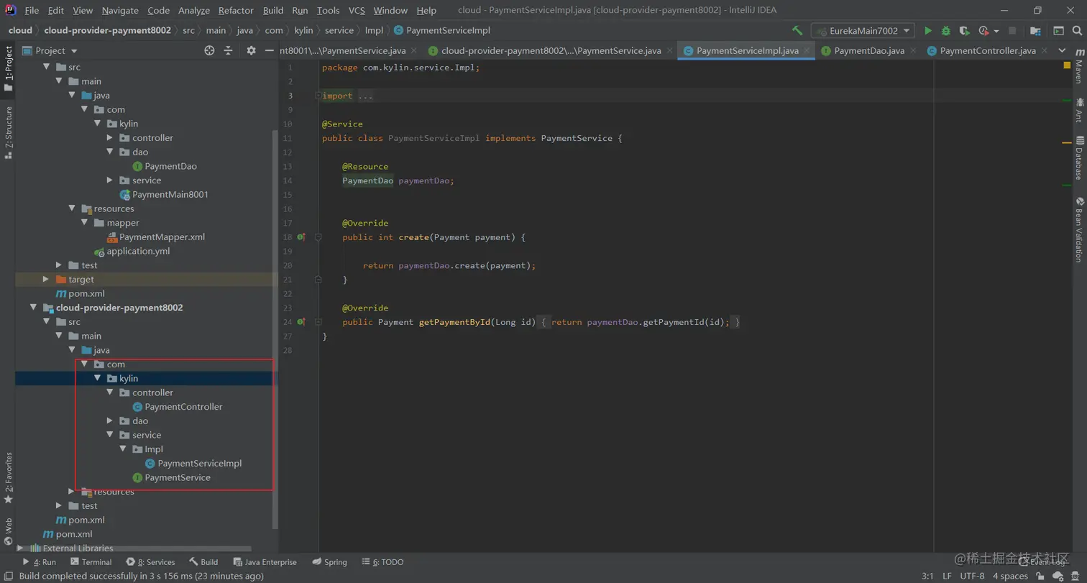Open Search Everywhere via the magnifier icon
Screen dimensions: 1087x583
pos(1077,31)
